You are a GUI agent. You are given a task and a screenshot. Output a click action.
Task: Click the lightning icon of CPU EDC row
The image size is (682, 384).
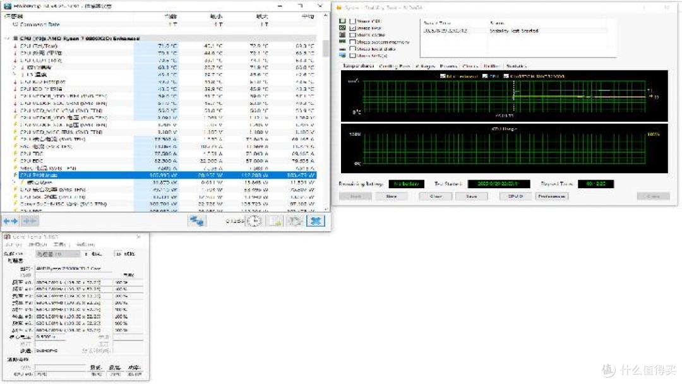[x=15, y=160]
